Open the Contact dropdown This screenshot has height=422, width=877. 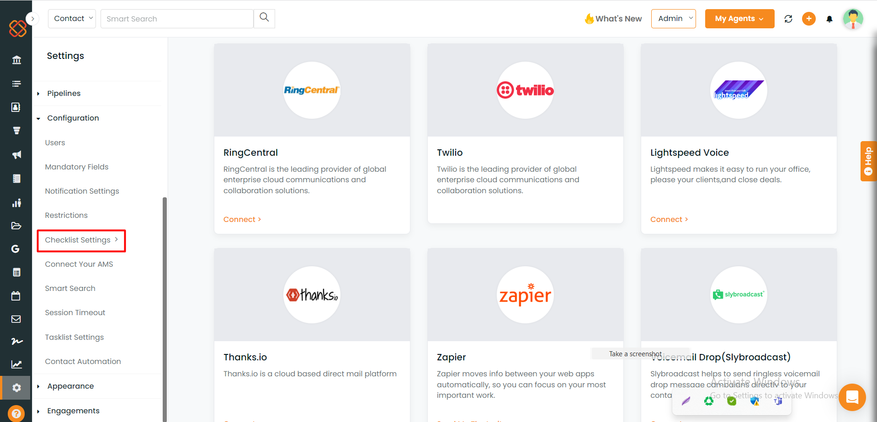72,19
